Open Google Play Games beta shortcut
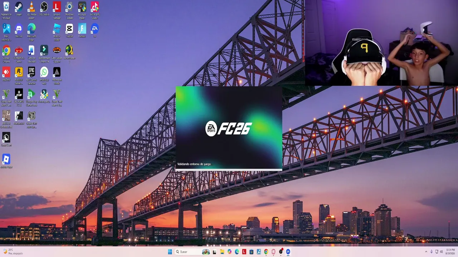The height and width of the screenshot is (257, 458). click(31, 98)
